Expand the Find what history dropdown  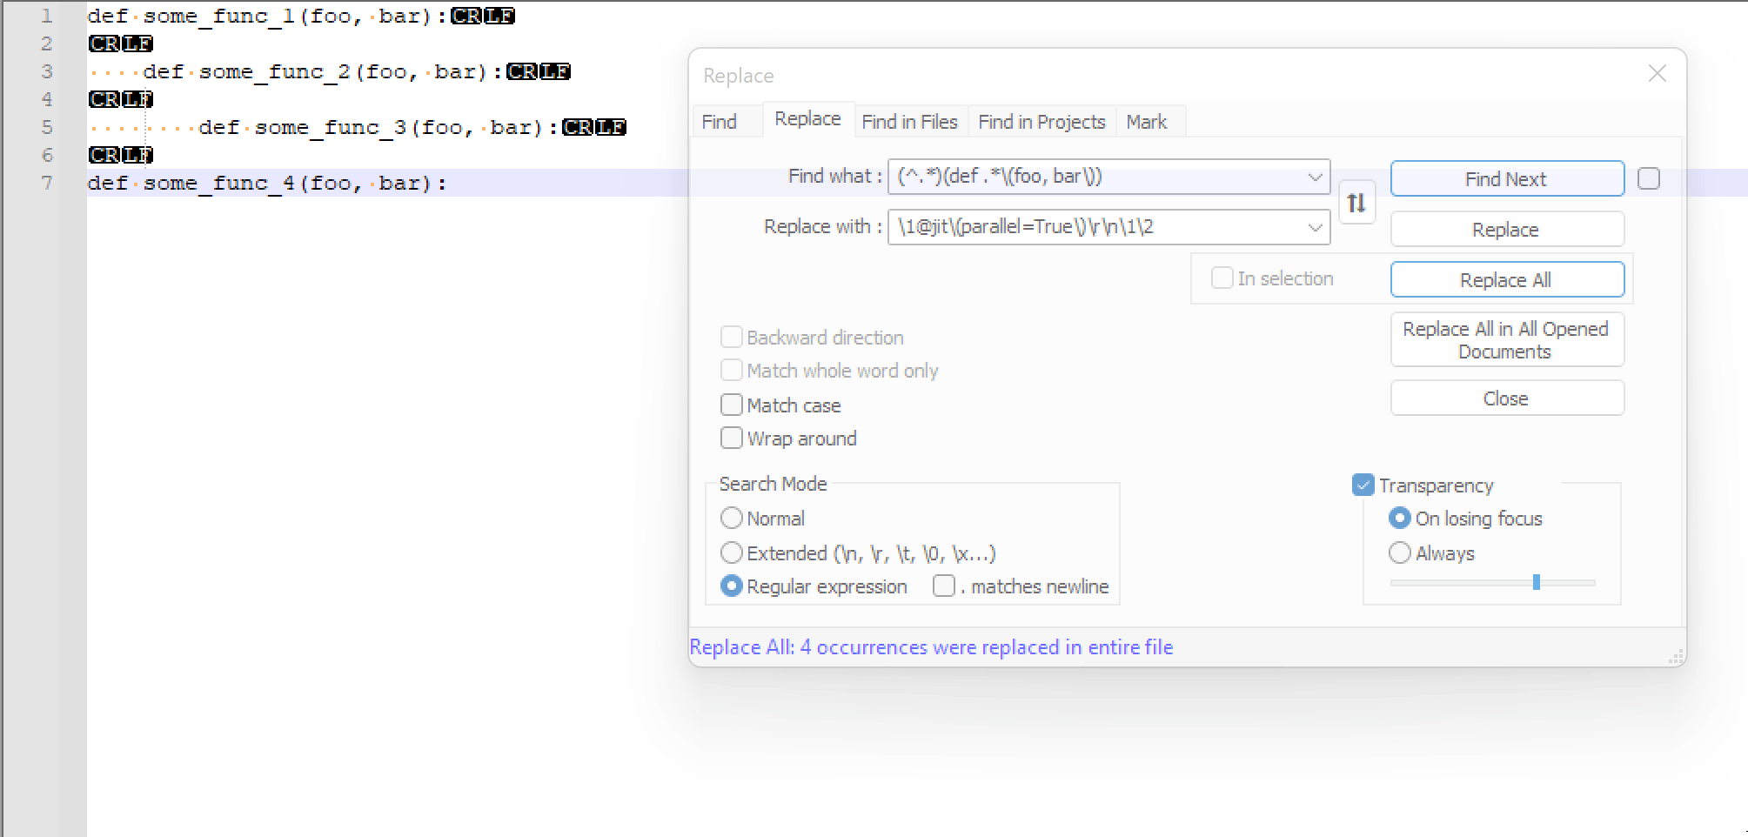(x=1315, y=177)
